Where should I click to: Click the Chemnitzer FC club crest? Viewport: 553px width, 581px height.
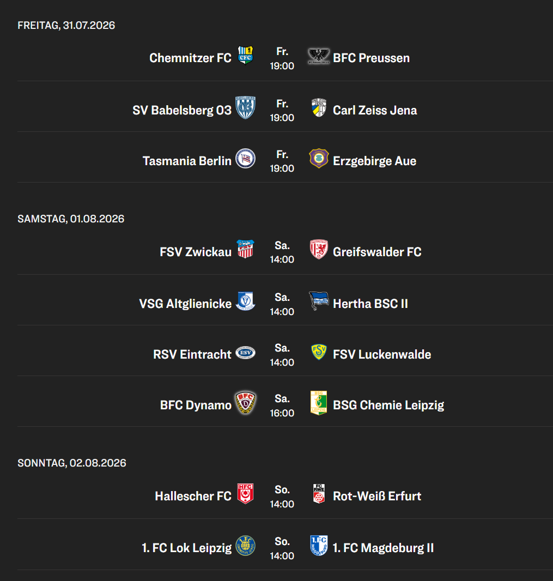pyautogui.click(x=245, y=55)
